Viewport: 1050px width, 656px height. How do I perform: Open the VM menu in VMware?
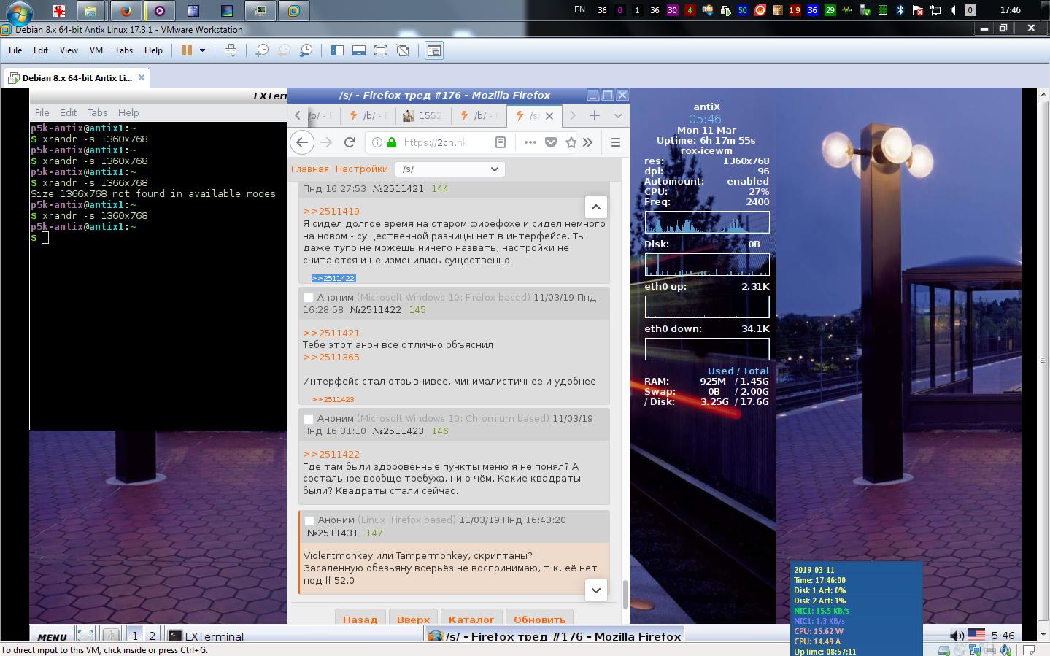[96, 50]
